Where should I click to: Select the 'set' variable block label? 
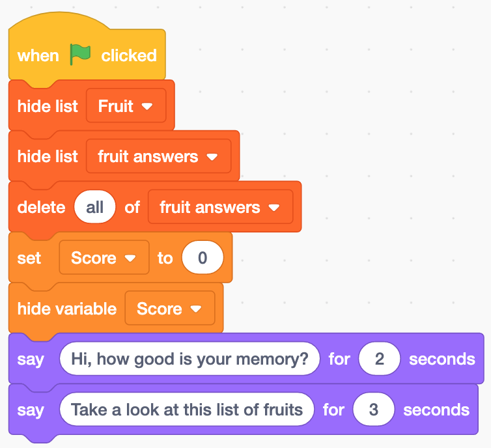coord(29,258)
